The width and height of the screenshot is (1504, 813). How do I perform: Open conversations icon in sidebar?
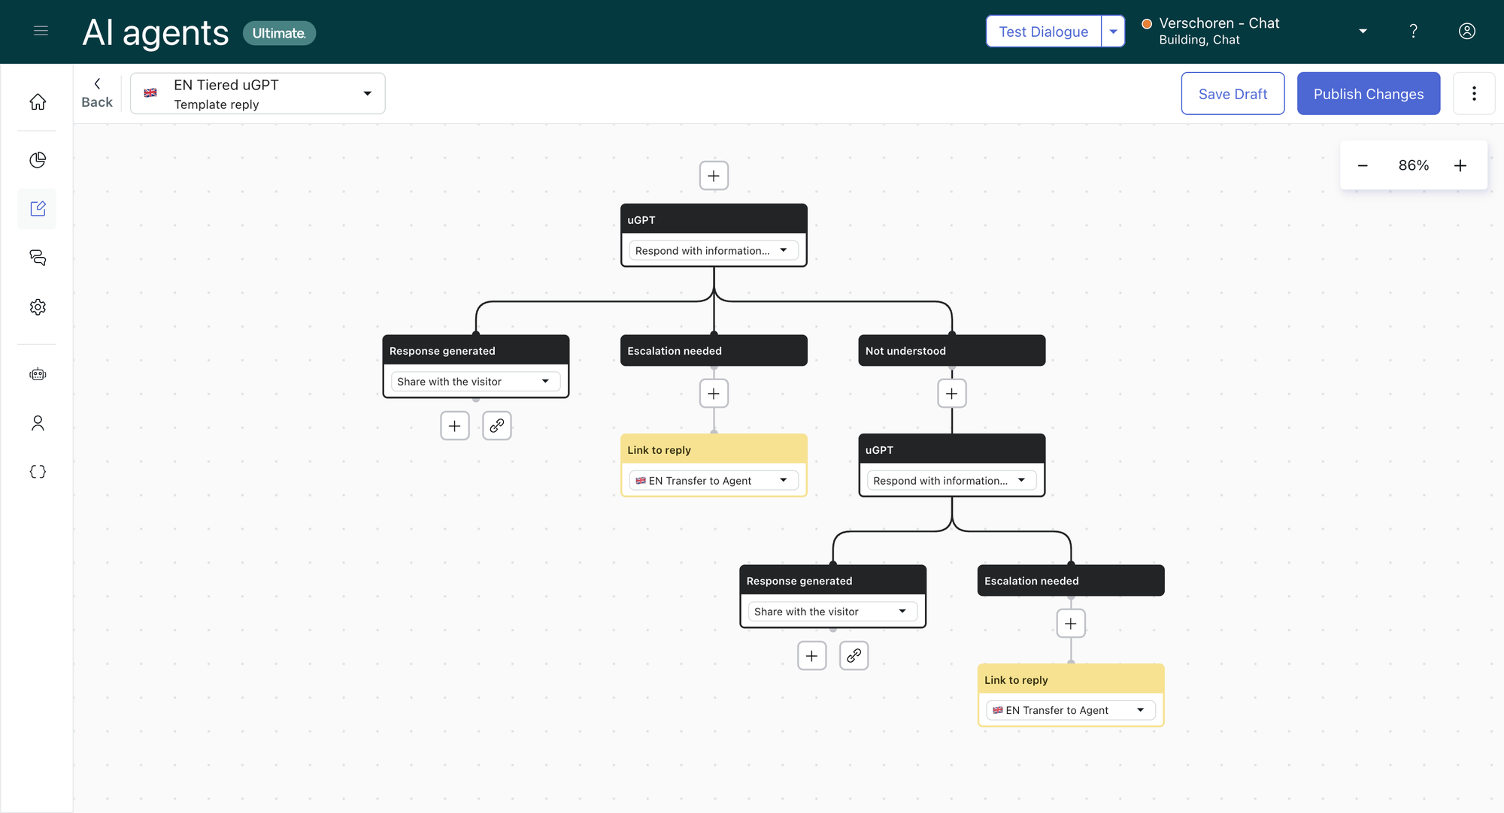pyautogui.click(x=38, y=258)
